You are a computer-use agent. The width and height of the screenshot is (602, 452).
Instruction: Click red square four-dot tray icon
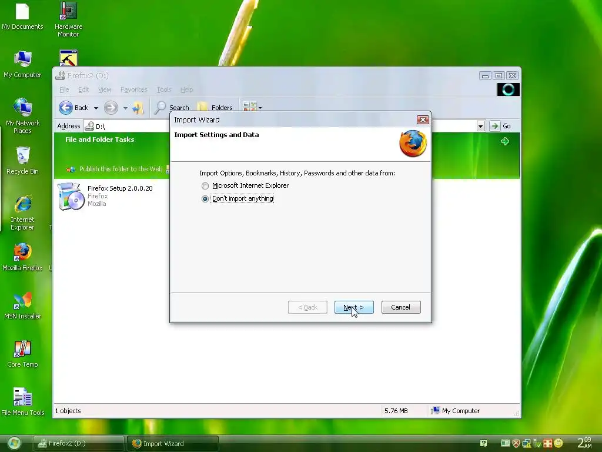(547, 444)
